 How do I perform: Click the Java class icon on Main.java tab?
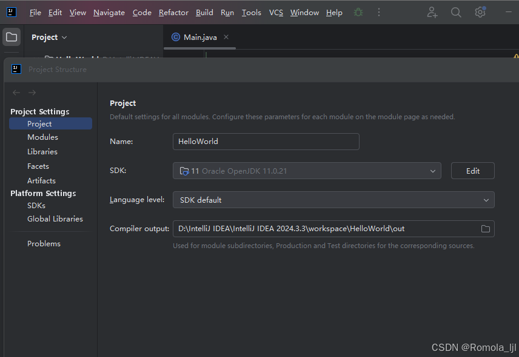[x=176, y=37]
